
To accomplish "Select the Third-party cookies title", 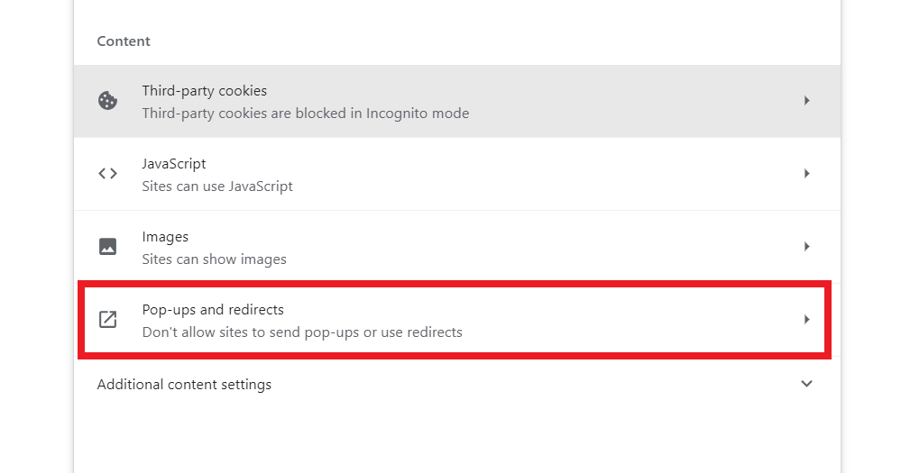I will (205, 91).
